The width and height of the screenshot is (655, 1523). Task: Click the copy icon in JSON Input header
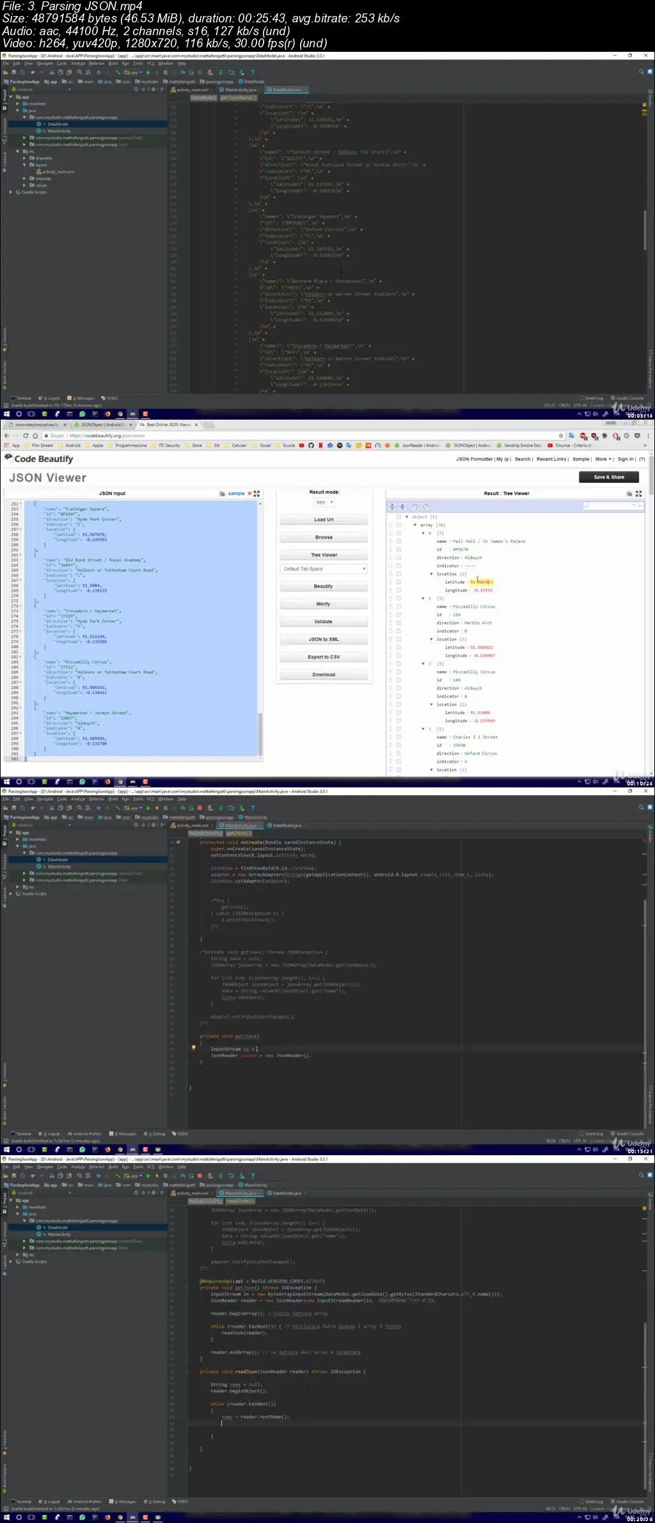(222, 494)
